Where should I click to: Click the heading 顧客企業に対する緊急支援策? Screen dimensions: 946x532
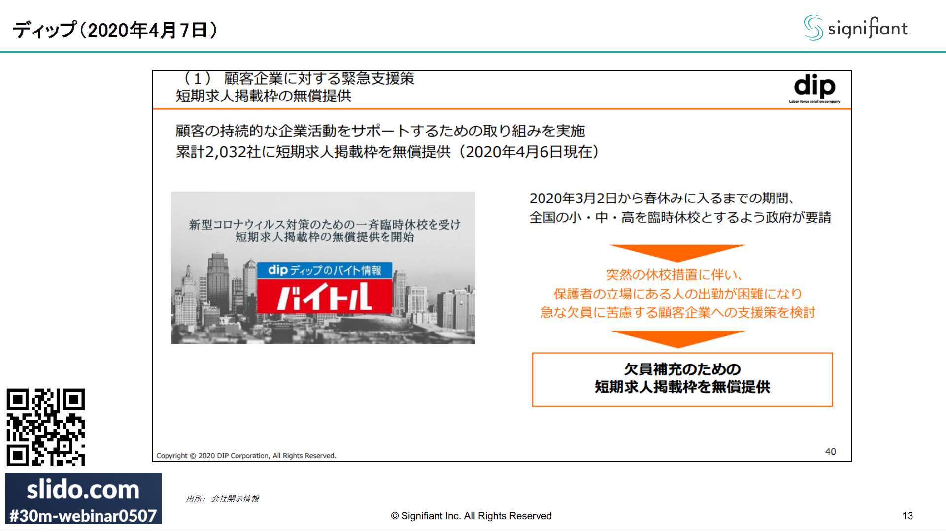(x=318, y=79)
